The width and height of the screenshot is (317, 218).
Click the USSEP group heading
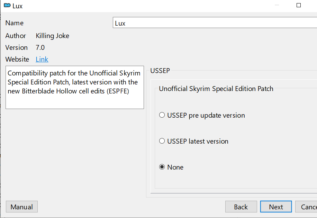[x=160, y=71]
